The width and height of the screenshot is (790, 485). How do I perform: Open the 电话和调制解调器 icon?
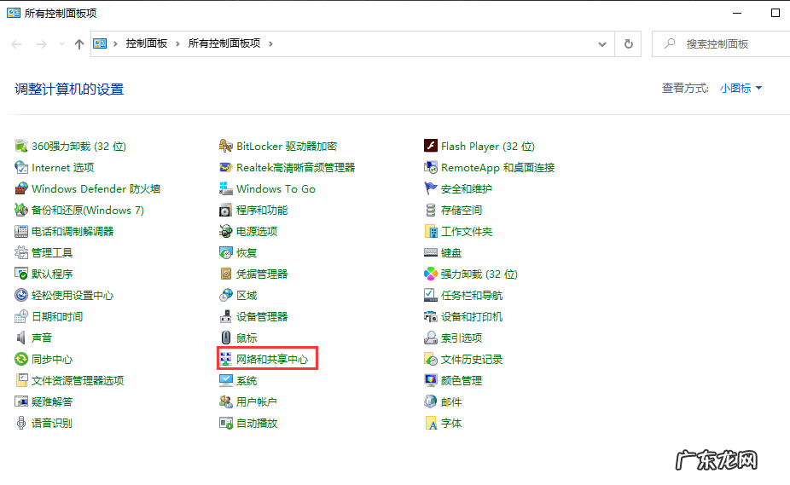tap(21, 231)
